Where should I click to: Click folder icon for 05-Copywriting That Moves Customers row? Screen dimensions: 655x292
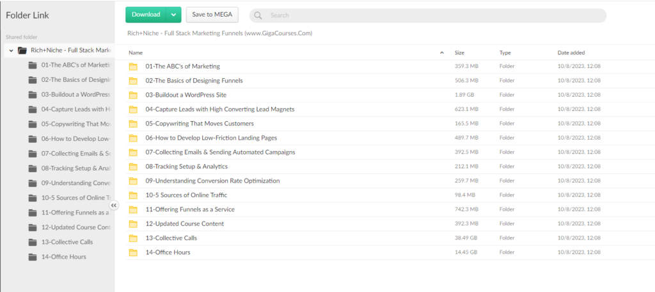point(133,124)
